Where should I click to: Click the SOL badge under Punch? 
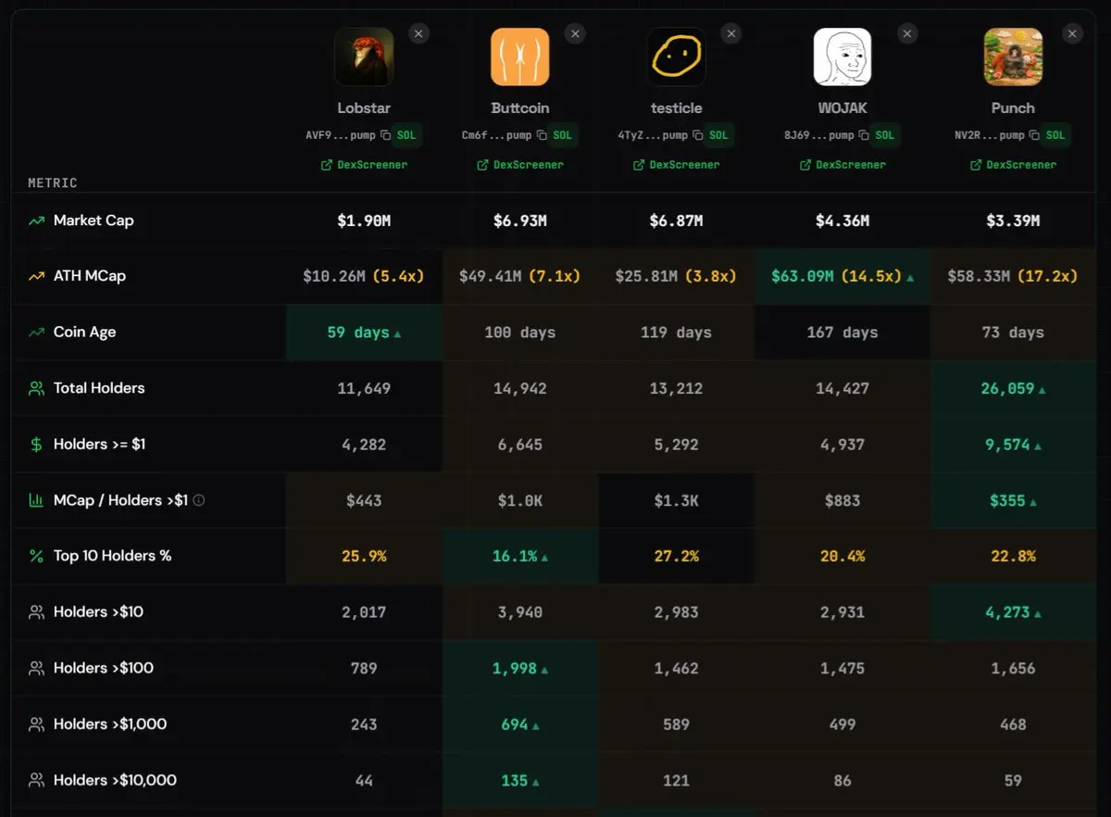1055,135
